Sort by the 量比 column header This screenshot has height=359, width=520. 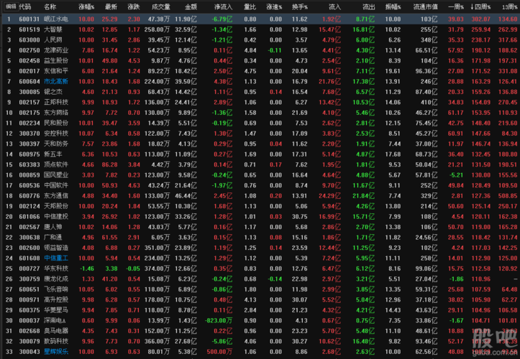(250, 6)
